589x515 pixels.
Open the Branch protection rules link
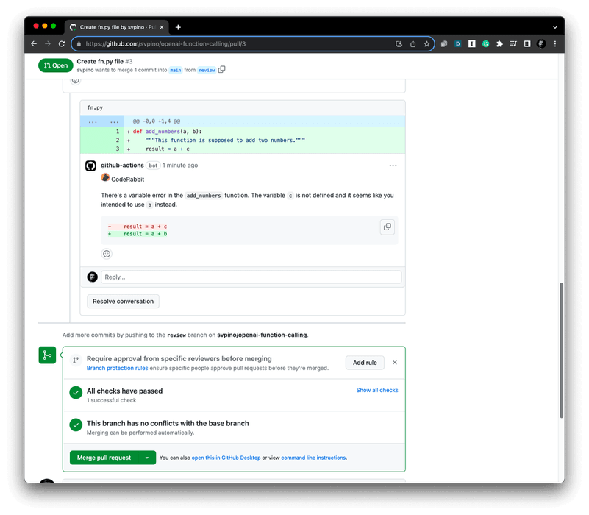[x=117, y=368]
